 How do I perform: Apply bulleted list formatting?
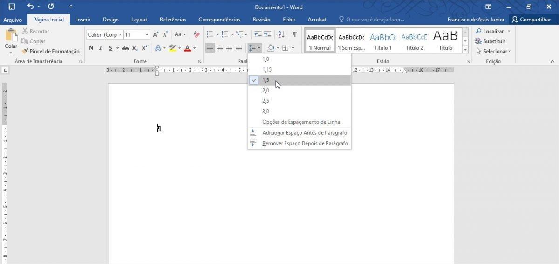point(210,34)
